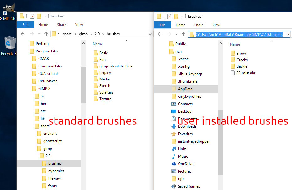The width and height of the screenshot is (292, 190).
Task: Open File menu in left window
Action: coord(25,25)
